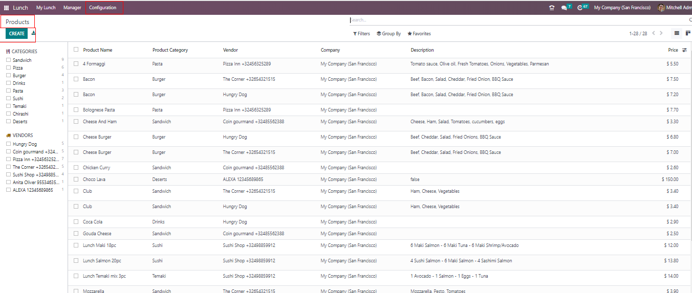692x293 pixels.
Task: Open the Manager menu
Action: point(72,8)
